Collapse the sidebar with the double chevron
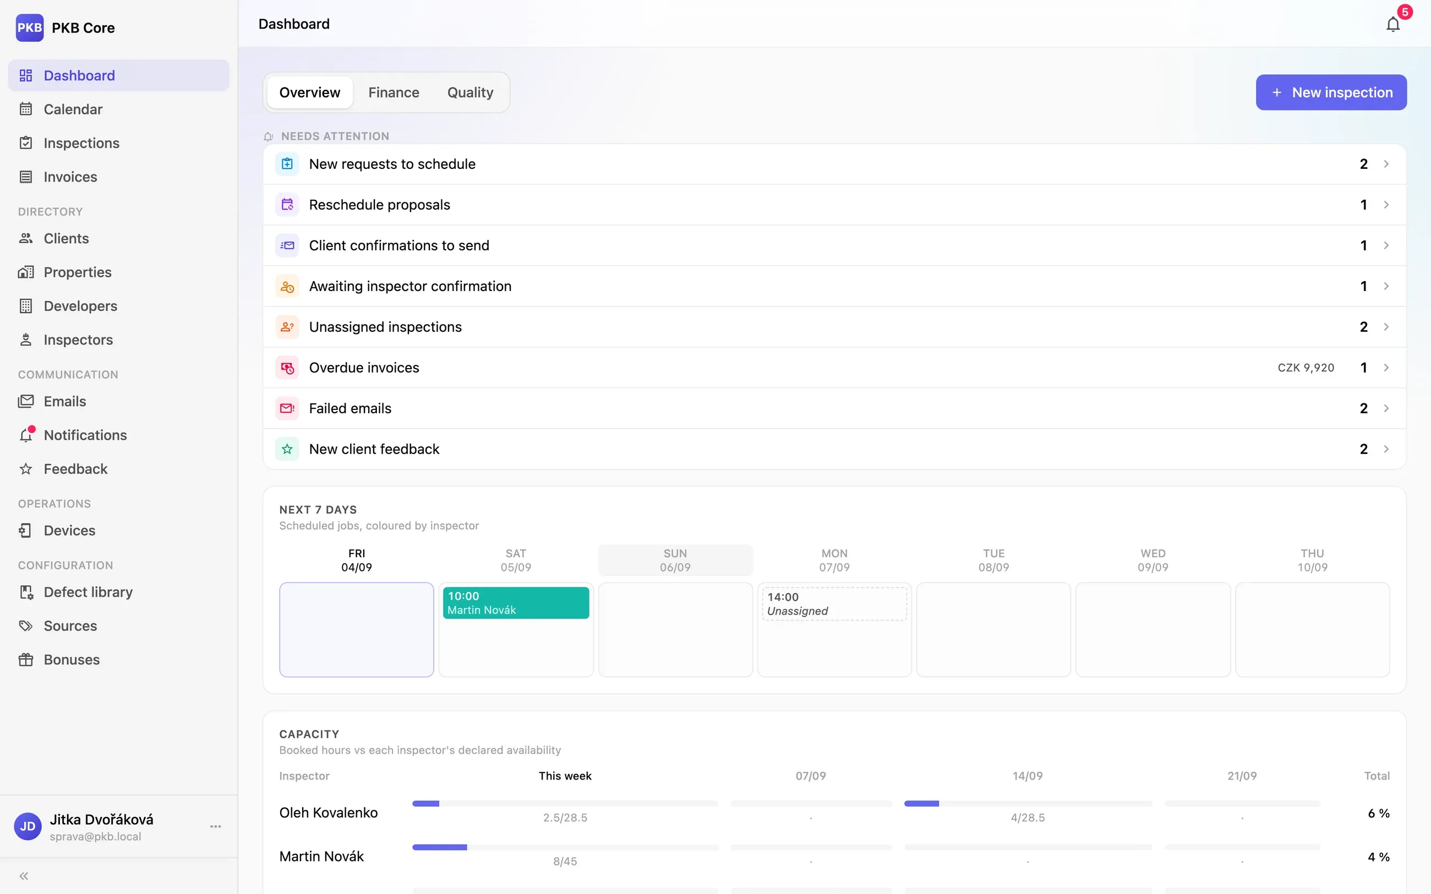The height and width of the screenshot is (894, 1431). point(24,876)
